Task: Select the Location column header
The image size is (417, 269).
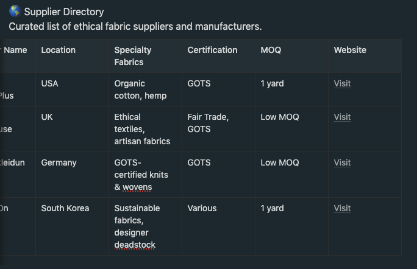Action: click(x=59, y=50)
